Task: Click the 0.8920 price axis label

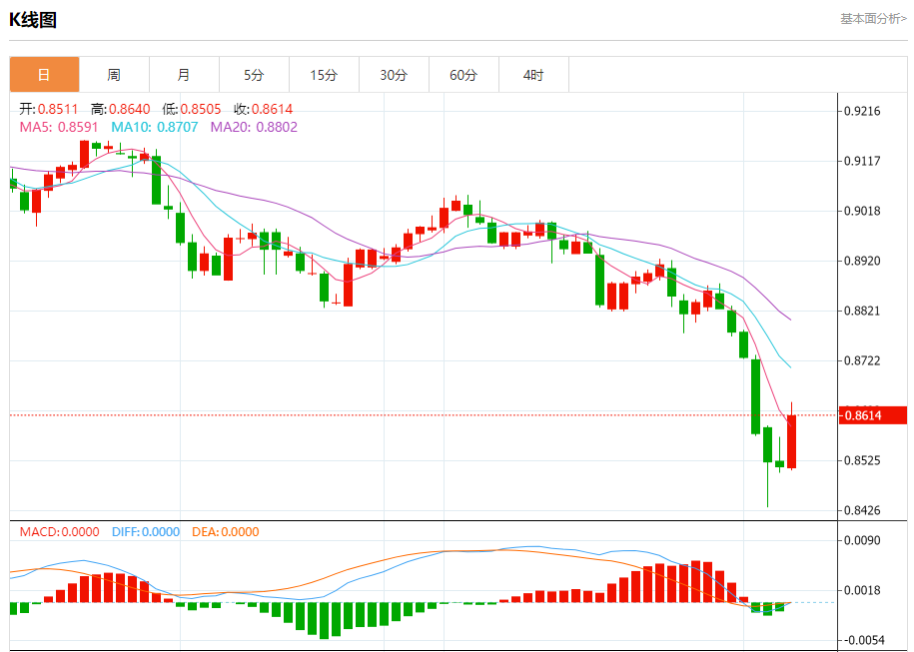Action: (863, 261)
